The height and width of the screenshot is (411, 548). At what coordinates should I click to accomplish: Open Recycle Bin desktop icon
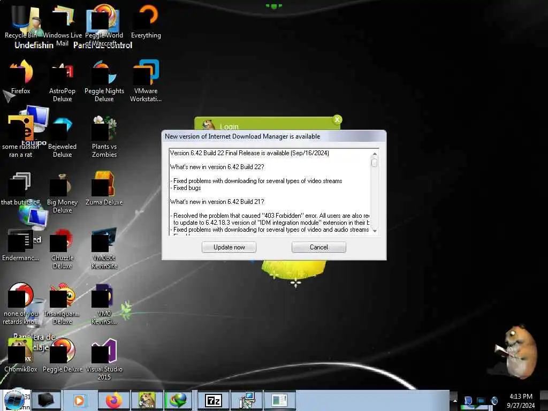click(x=21, y=21)
